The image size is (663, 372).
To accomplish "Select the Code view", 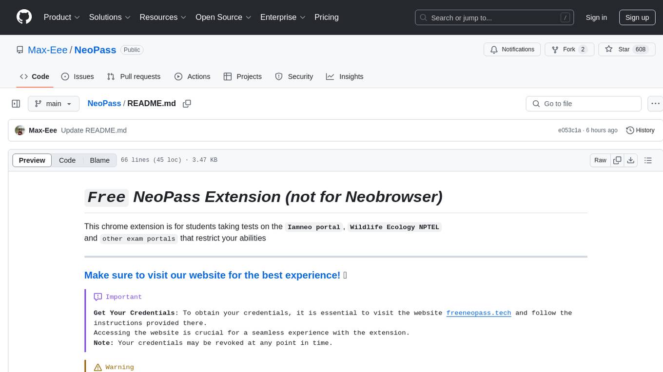I will [x=67, y=160].
